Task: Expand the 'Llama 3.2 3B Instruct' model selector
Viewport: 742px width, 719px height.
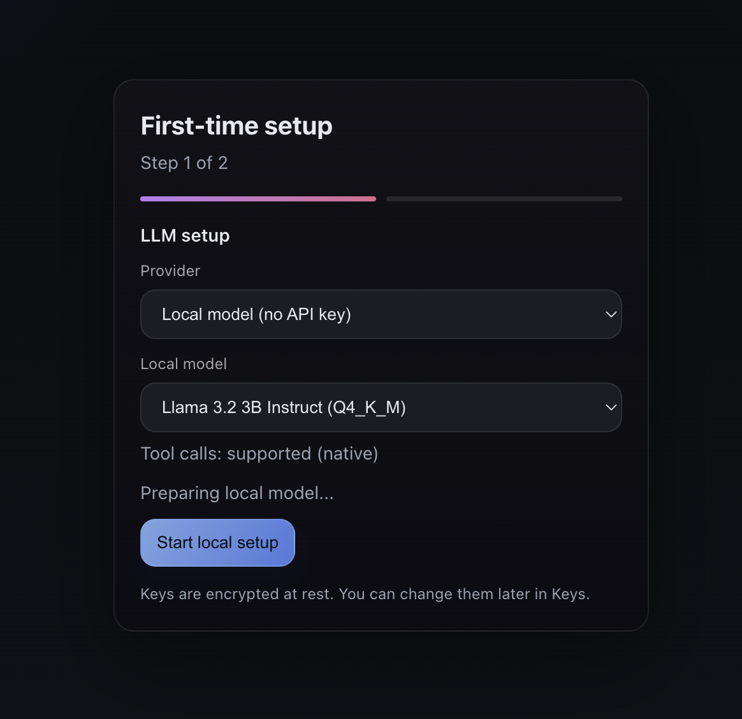Action: tap(381, 407)
